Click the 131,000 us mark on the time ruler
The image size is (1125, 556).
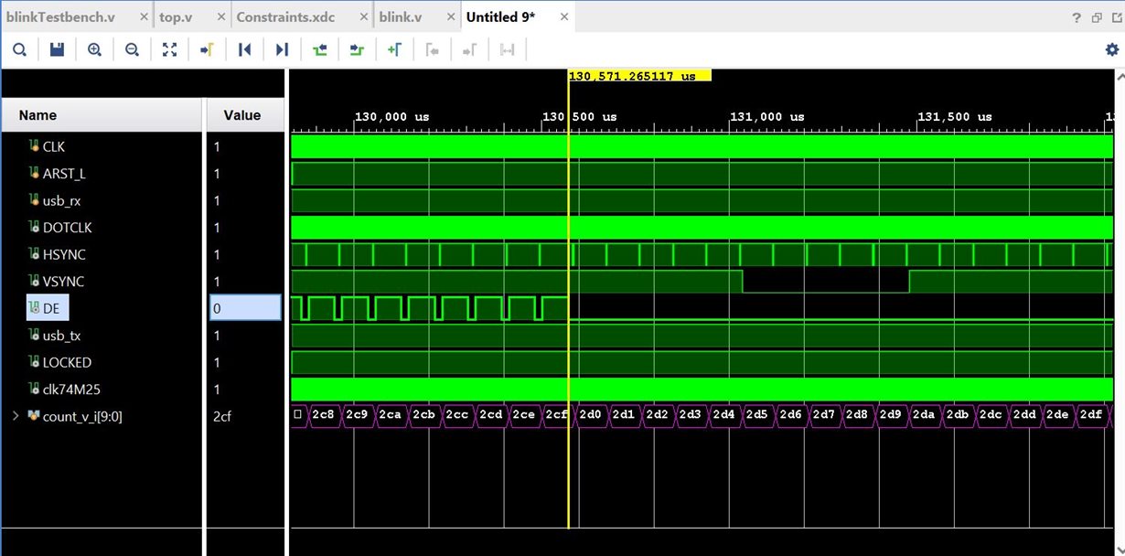click(767, 117)
